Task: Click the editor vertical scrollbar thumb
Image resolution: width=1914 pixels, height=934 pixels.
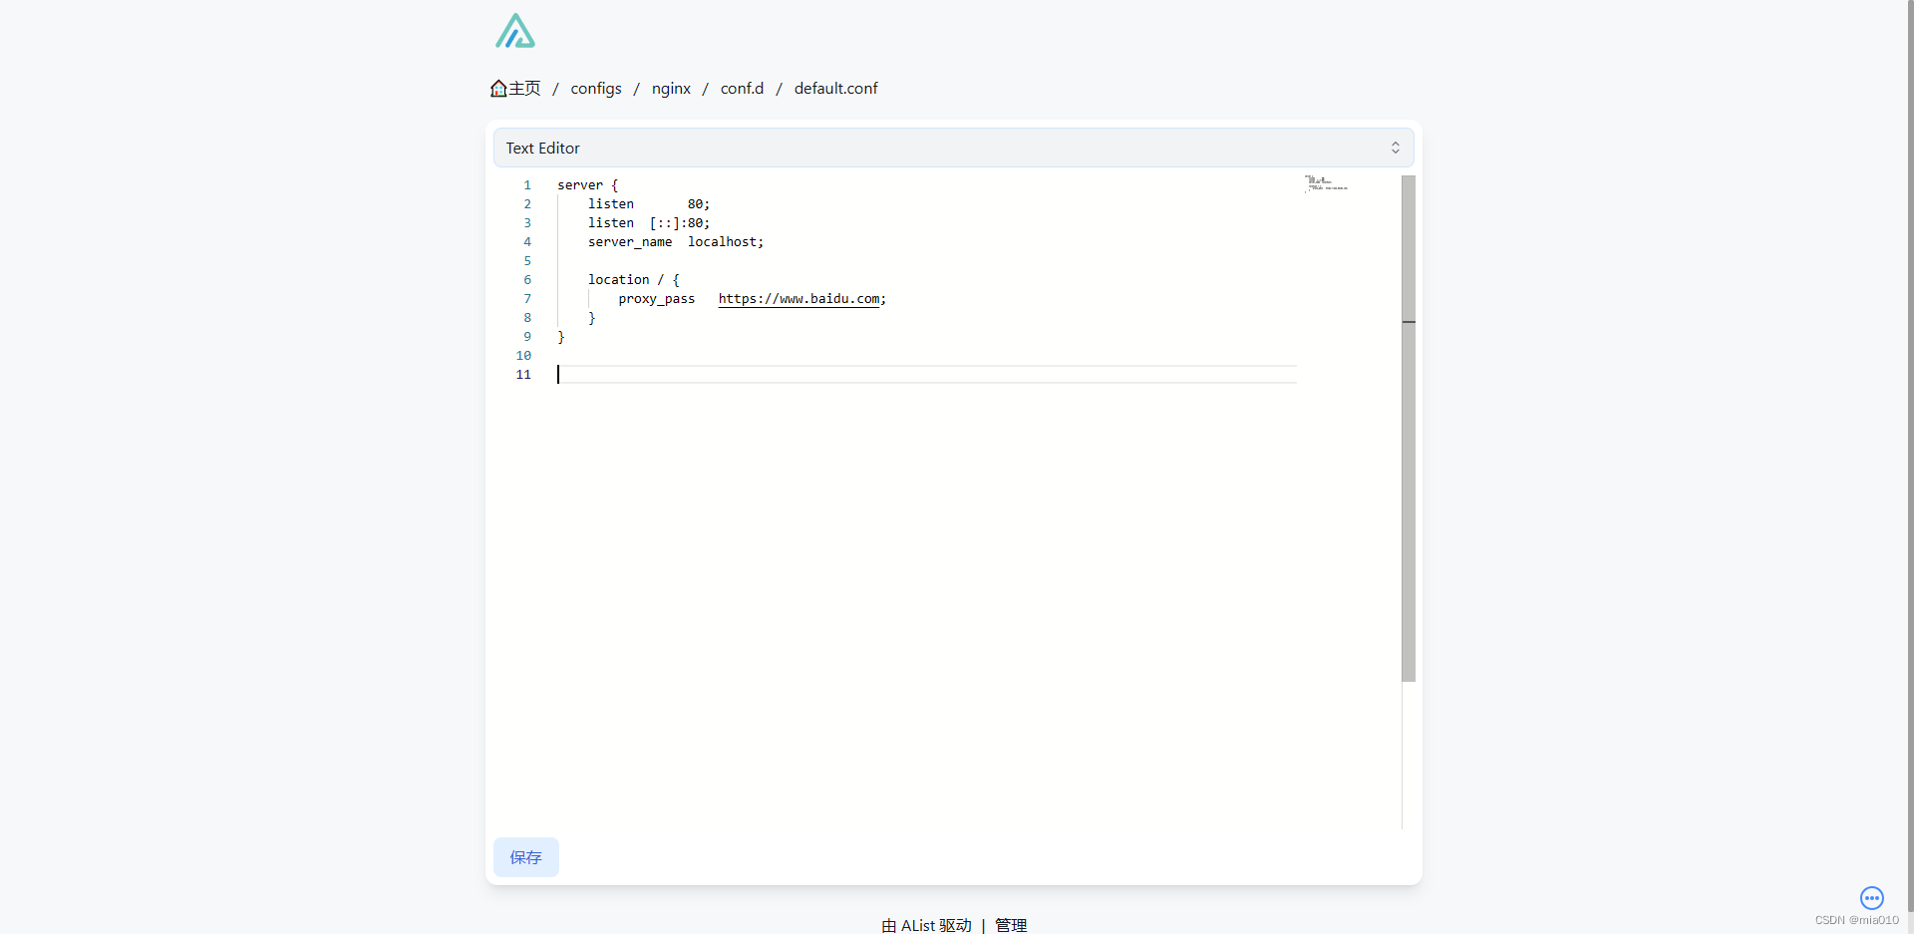Action: point(1409,429)
